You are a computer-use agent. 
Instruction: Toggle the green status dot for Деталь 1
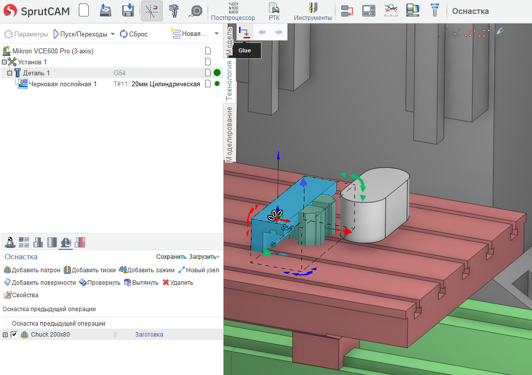click(x=217, y=73)
